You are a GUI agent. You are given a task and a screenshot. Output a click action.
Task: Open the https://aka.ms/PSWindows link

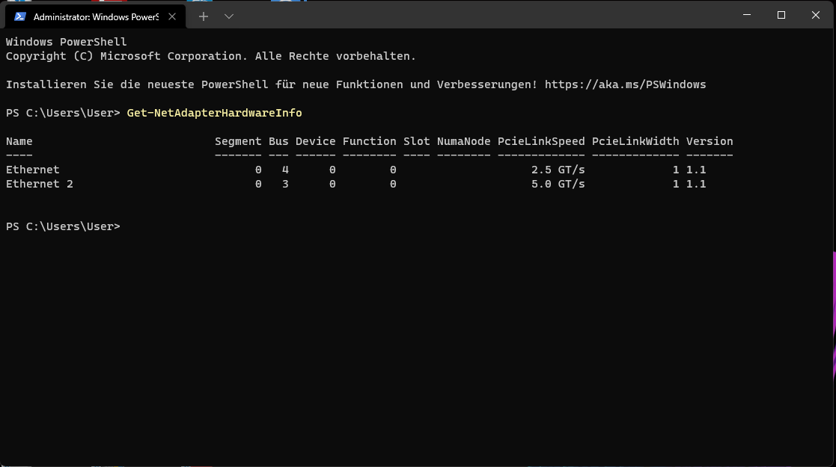(x=625, y=84)
